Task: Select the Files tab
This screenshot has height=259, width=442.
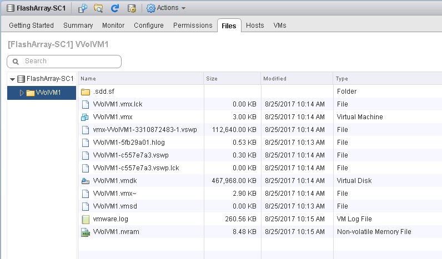Action: 229,26
